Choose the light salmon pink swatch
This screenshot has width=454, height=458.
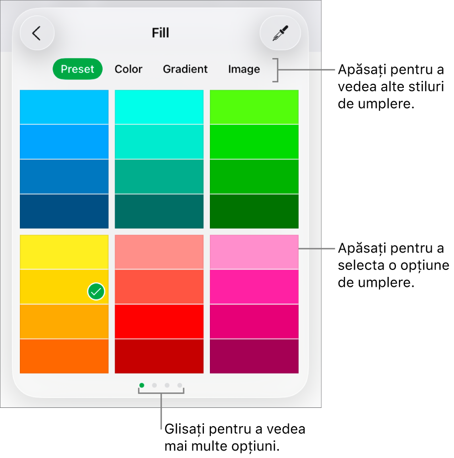159,252
